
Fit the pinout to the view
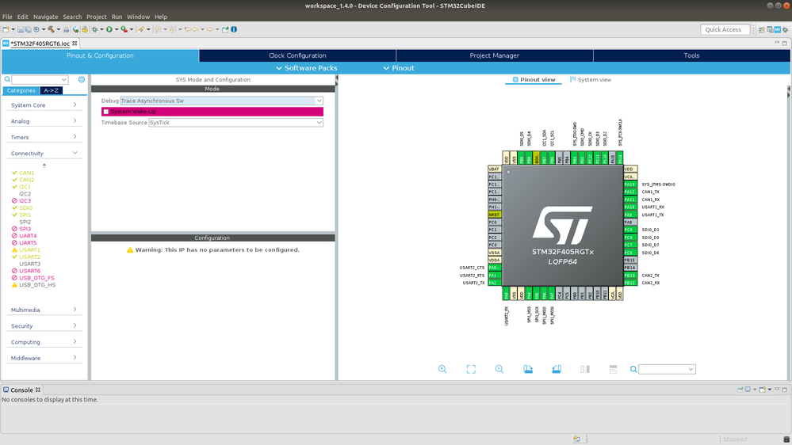tap(471, 369)
